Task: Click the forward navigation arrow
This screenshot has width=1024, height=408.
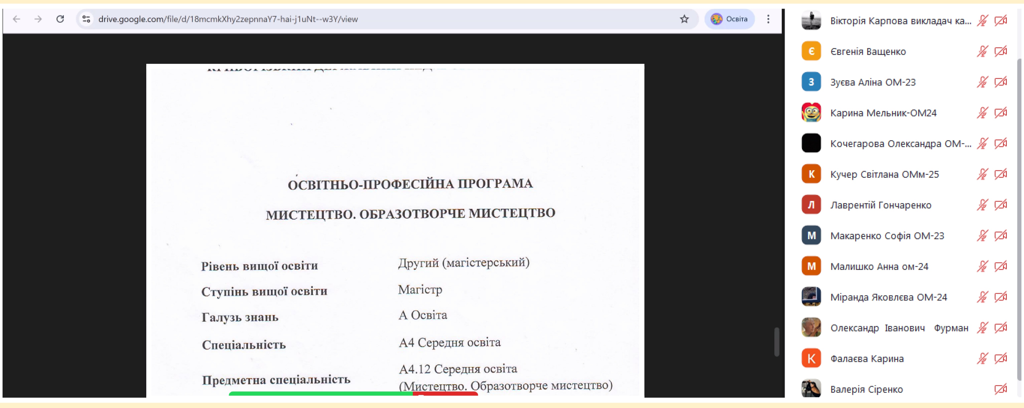Action: 38,19
